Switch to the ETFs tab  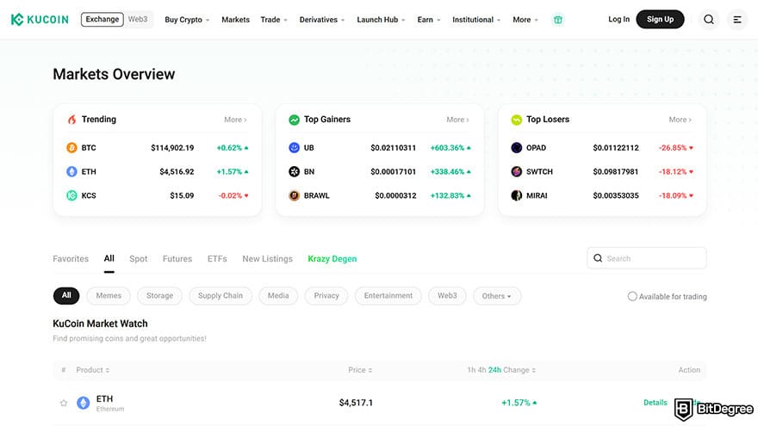[217, 259]
